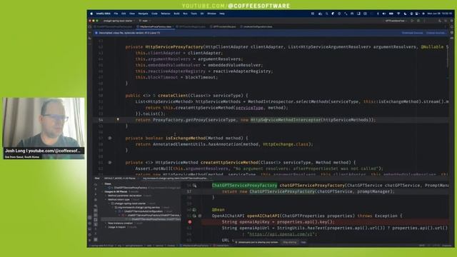Viewport: 457px width, 257px height.
Task: Collapse the Usages in All Places node
Action: (102, 192)
